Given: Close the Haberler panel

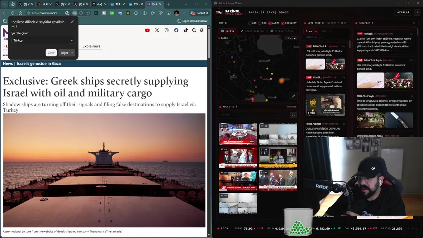Looking at the screenshot, I should (414, 23).
